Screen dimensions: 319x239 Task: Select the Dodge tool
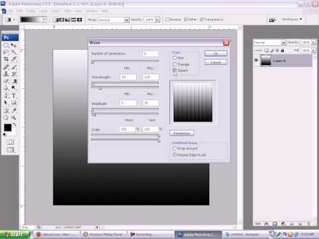[13, 88]
